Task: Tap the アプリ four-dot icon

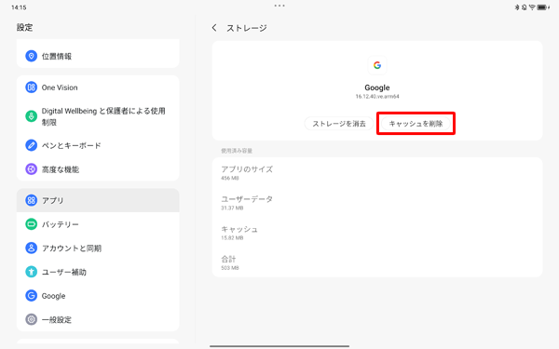Action: [x=31, y=200]
